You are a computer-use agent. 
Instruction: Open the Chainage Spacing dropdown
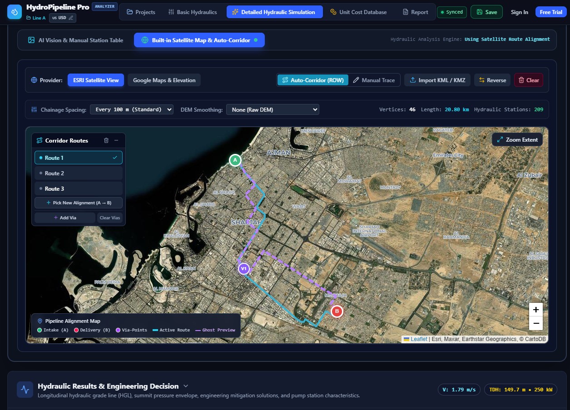tap(132, 109)
